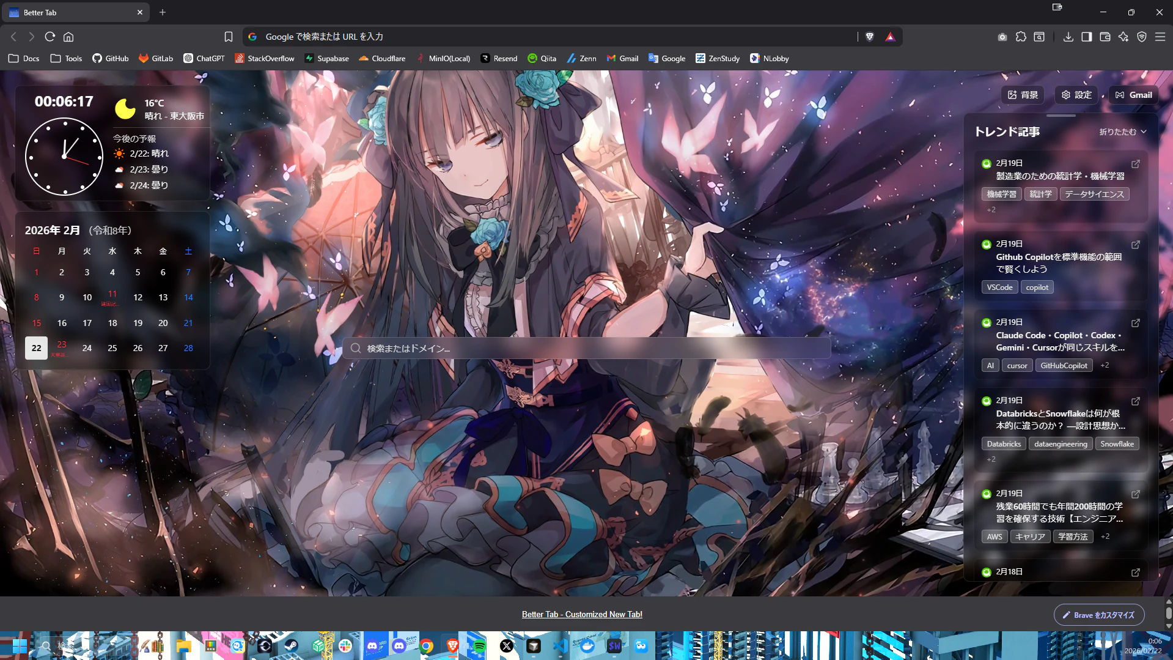
Task: Select calendar date 22
Action: (36, 348)
